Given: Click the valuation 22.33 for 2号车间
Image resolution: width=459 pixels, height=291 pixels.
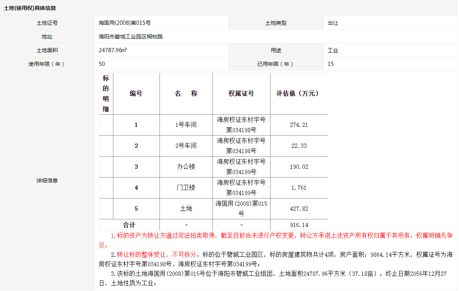Looking at the screenshot, I should point(299,146).
